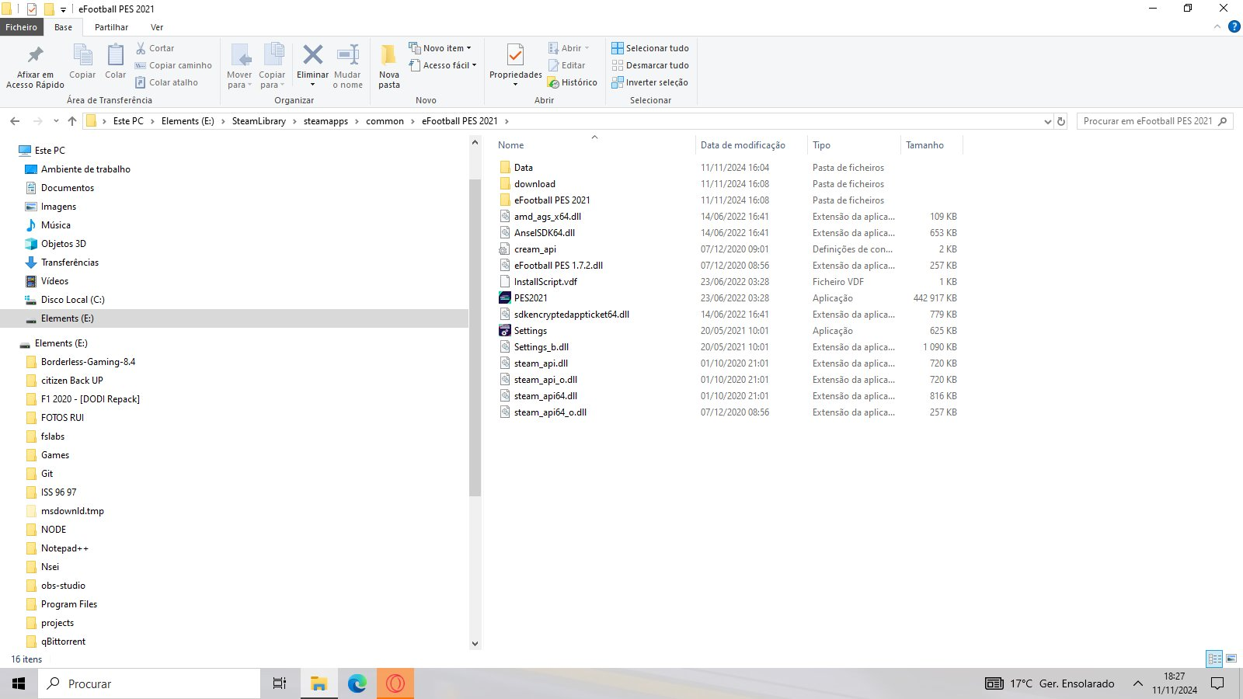
Task: Select the download folder
Action: tap(534, 184)
